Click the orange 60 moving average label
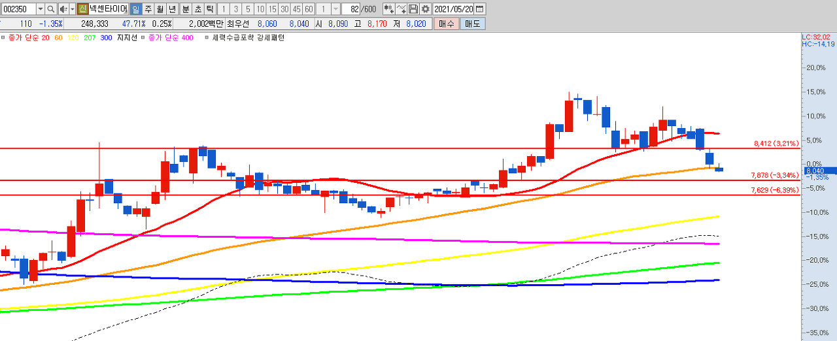The width and height of the screenshot is (837, 341). click(x=59, y=38)
